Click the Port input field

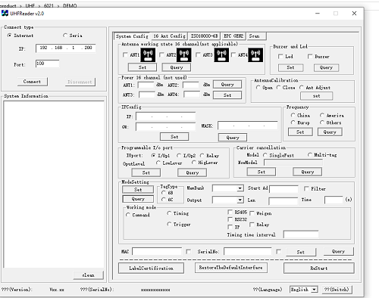coord(47,64)
